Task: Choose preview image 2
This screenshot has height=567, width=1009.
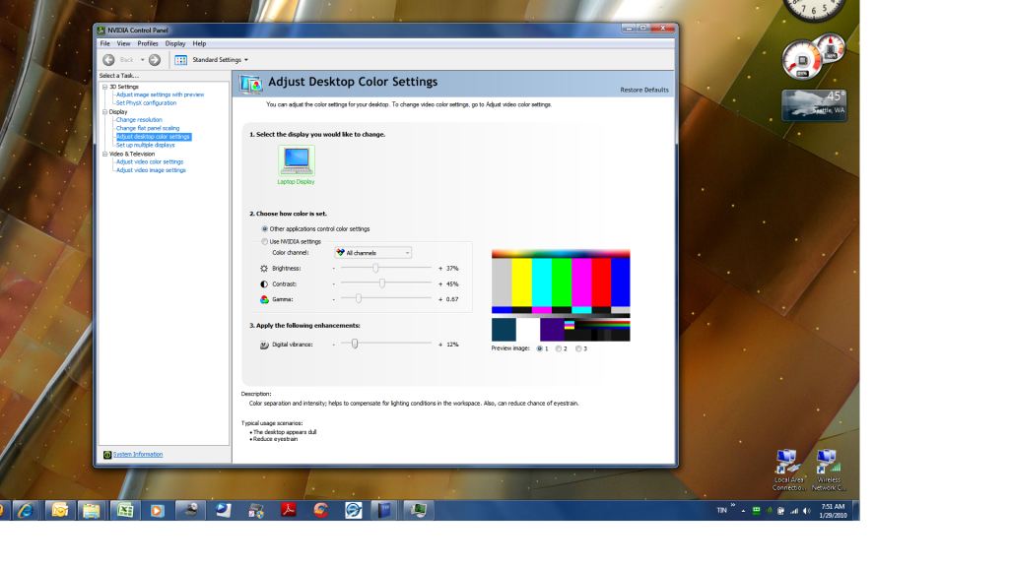Action: (x=559, y=348)
